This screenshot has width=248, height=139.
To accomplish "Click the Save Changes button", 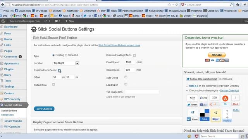I will (x=44, y=109).
